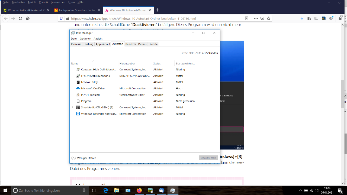This screenshot has width=347, height=195.
Task: Bookmark this page with the star icon
Action: pyautogui.click(x=269, y=18)
